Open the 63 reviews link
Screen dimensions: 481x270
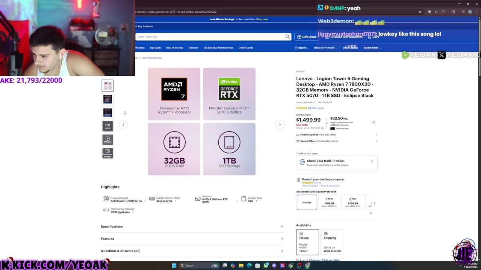click(318, 108)
